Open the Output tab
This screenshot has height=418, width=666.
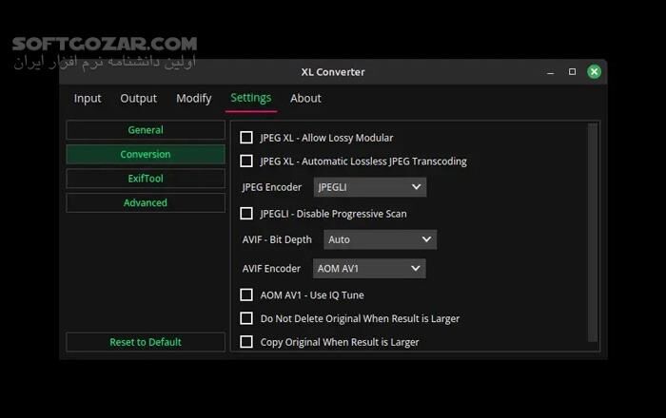(x=139, y=99)
